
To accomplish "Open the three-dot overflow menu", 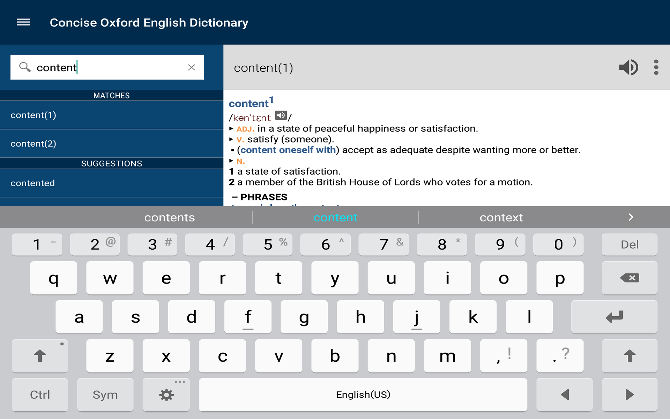I will (656, 67).
